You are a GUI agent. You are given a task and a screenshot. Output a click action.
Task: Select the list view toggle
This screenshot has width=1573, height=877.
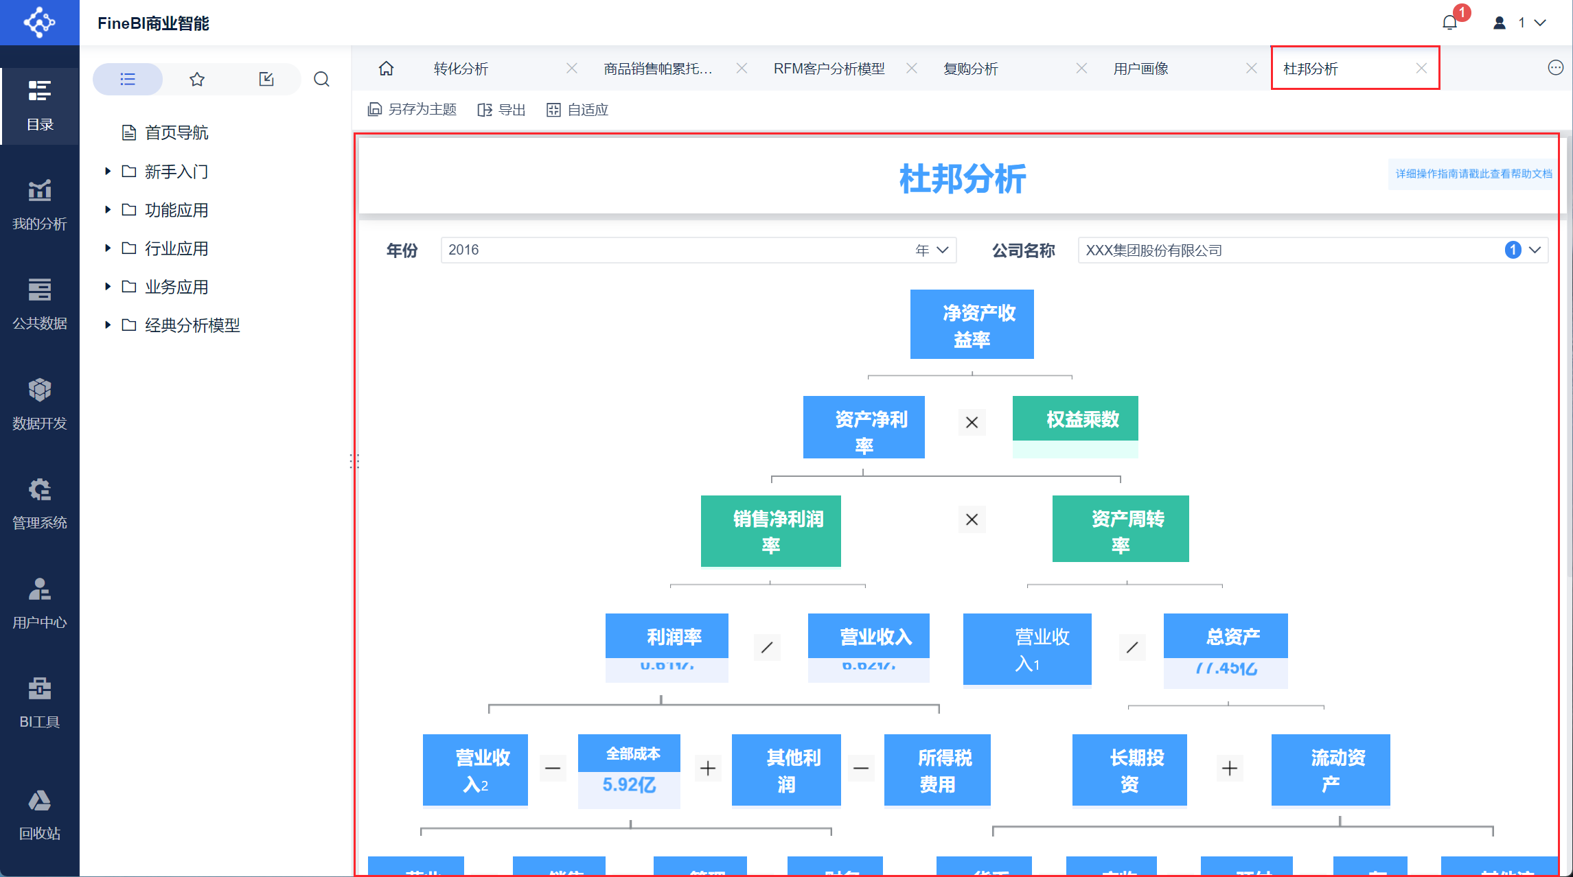(128, 80)
